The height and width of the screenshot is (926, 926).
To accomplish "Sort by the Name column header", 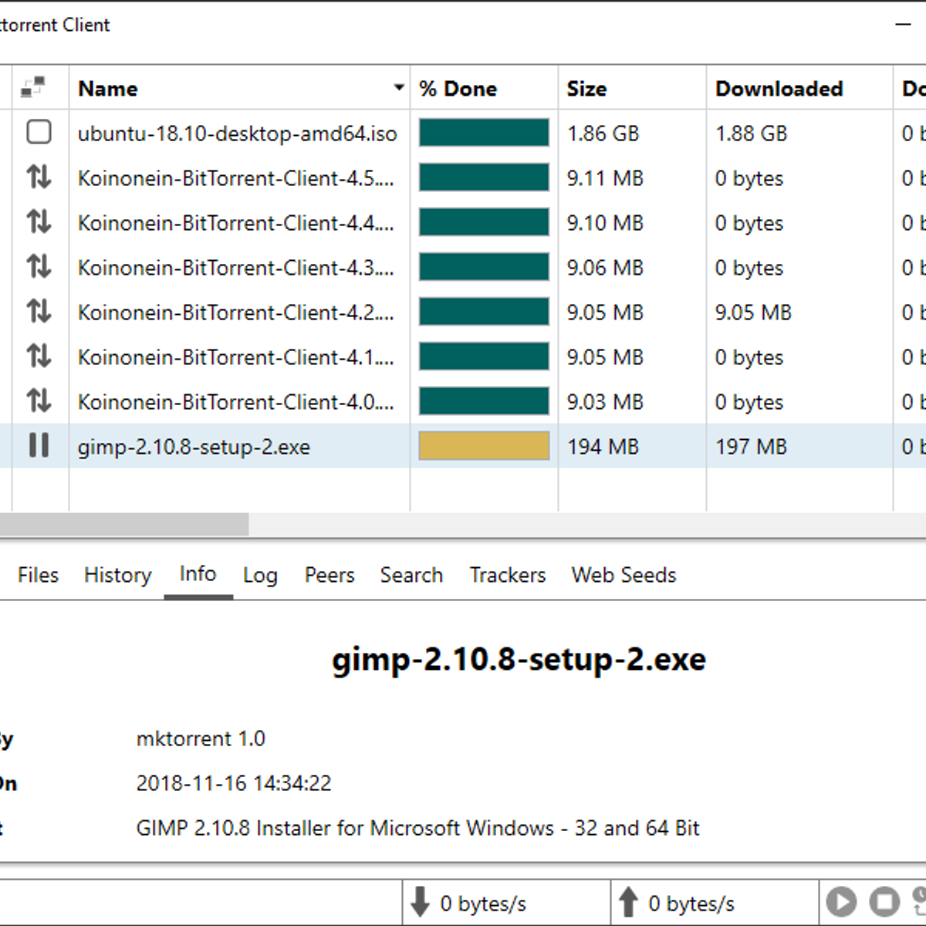I will coord(108,89).
